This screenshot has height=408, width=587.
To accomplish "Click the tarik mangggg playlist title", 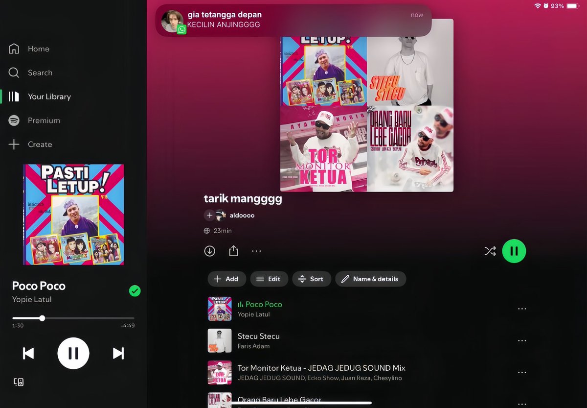I will pos(243,199).
